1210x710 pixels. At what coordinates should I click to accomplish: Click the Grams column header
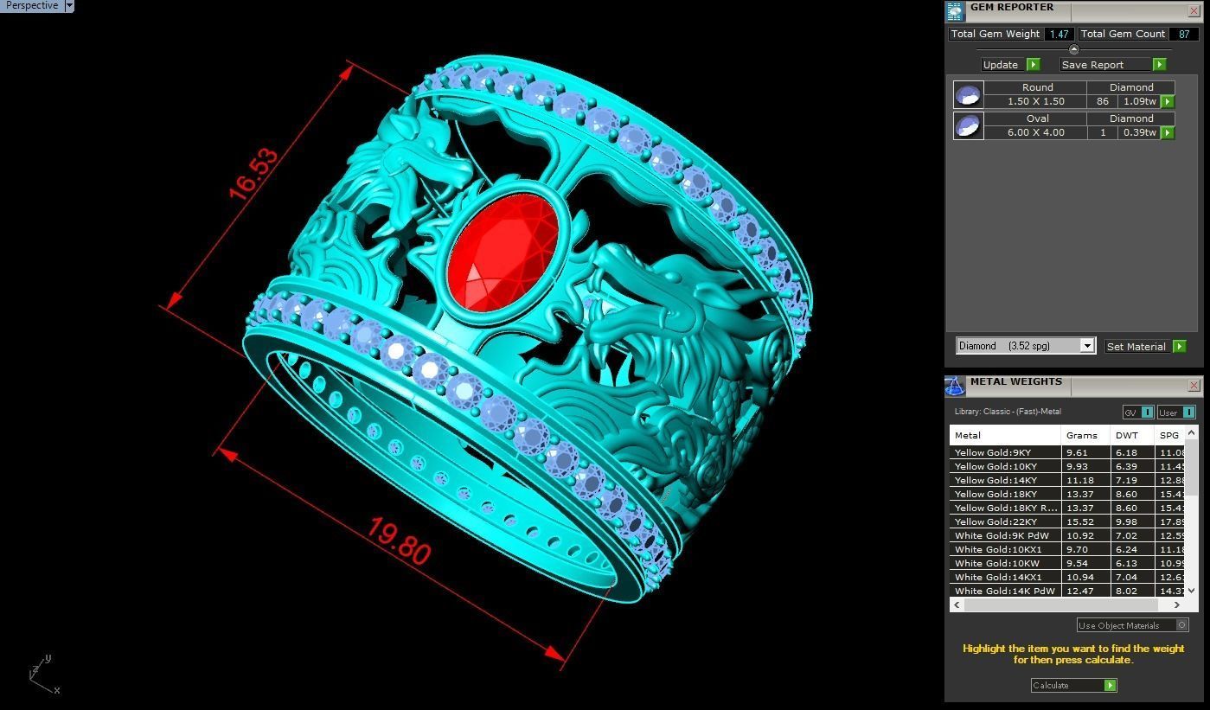1085,435
